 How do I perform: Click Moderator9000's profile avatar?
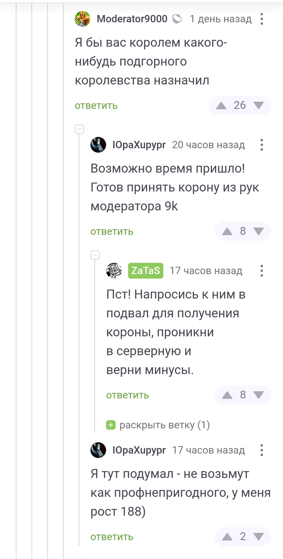point(82,18)
